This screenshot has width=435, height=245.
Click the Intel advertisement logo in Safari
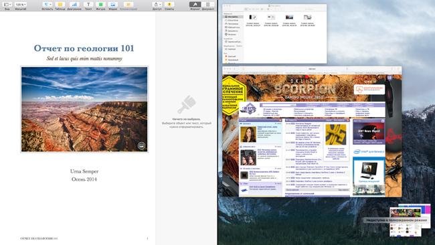pos(369,152)
